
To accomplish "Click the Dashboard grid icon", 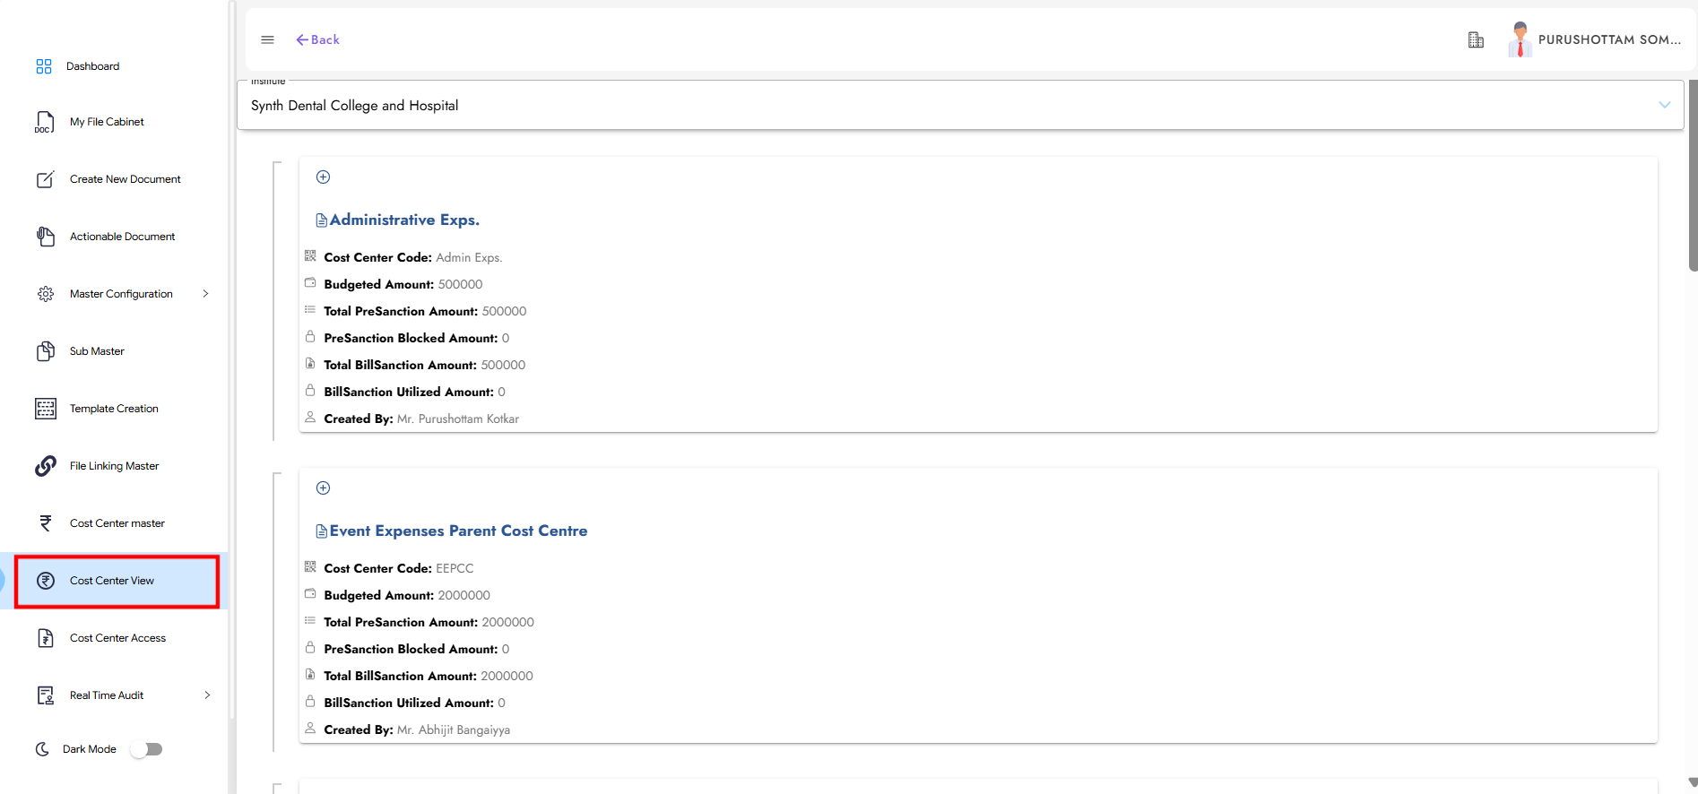I will tap(44, 66).
